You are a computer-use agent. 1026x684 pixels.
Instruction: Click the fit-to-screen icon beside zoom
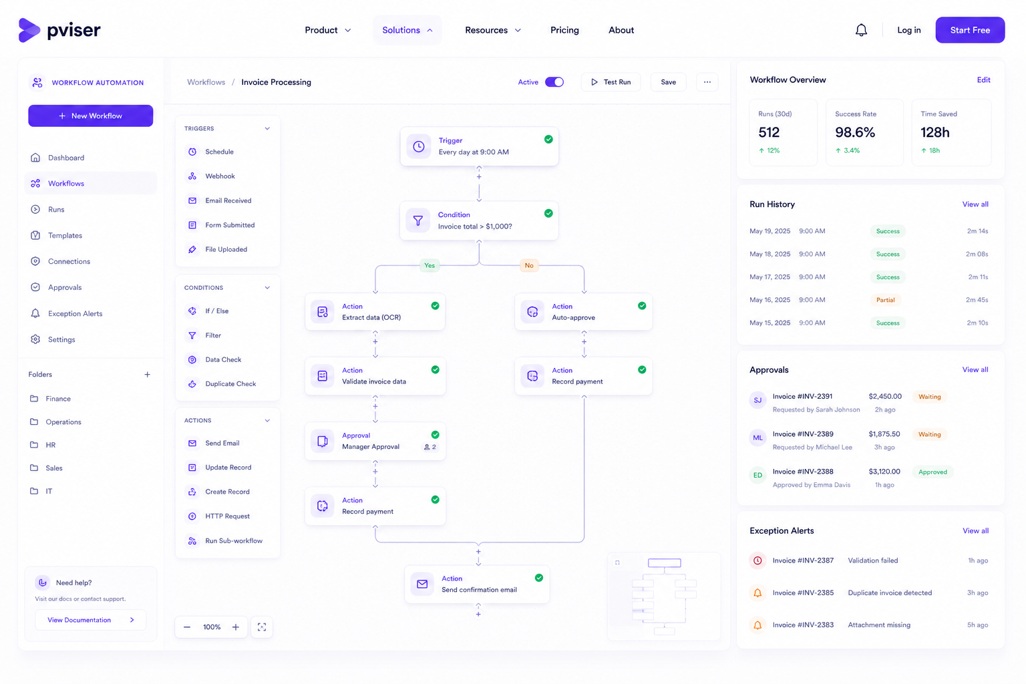262,627
